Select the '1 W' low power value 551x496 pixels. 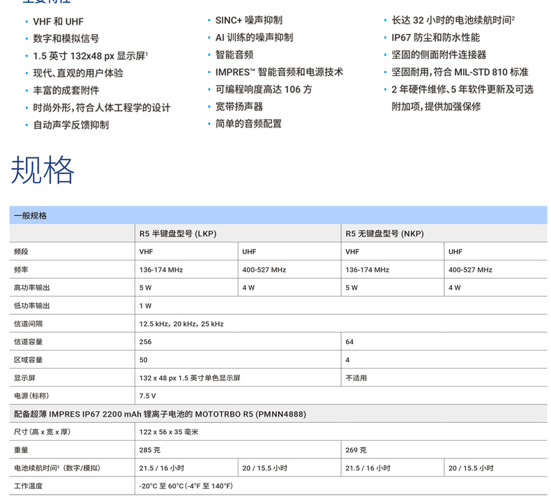click(x=145, y=306)
